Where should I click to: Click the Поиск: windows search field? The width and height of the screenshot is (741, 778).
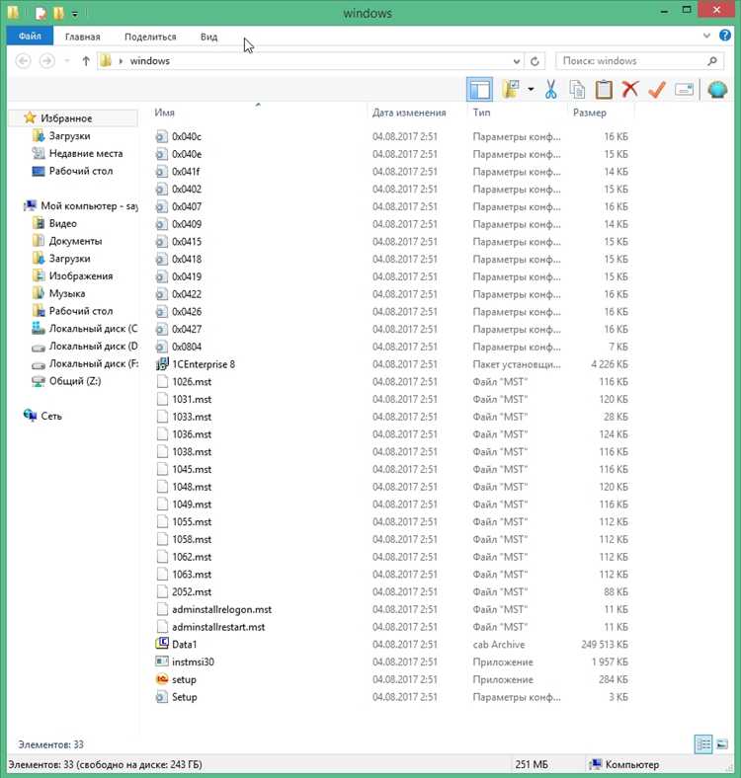pyautogui.click(x=630, y=61)
